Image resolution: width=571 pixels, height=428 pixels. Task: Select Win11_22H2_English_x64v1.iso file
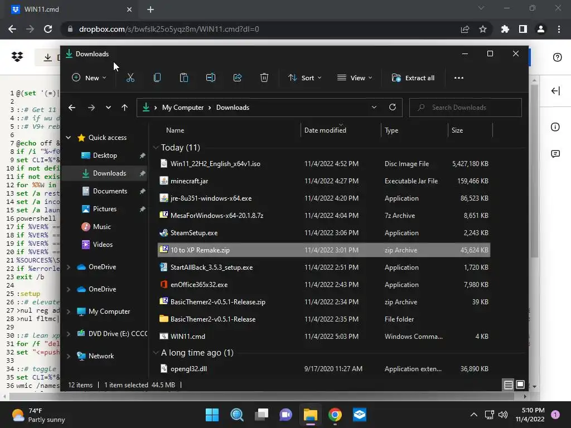pos(324,164)
